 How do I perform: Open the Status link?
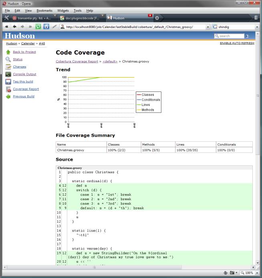click(x=18, y=59)
